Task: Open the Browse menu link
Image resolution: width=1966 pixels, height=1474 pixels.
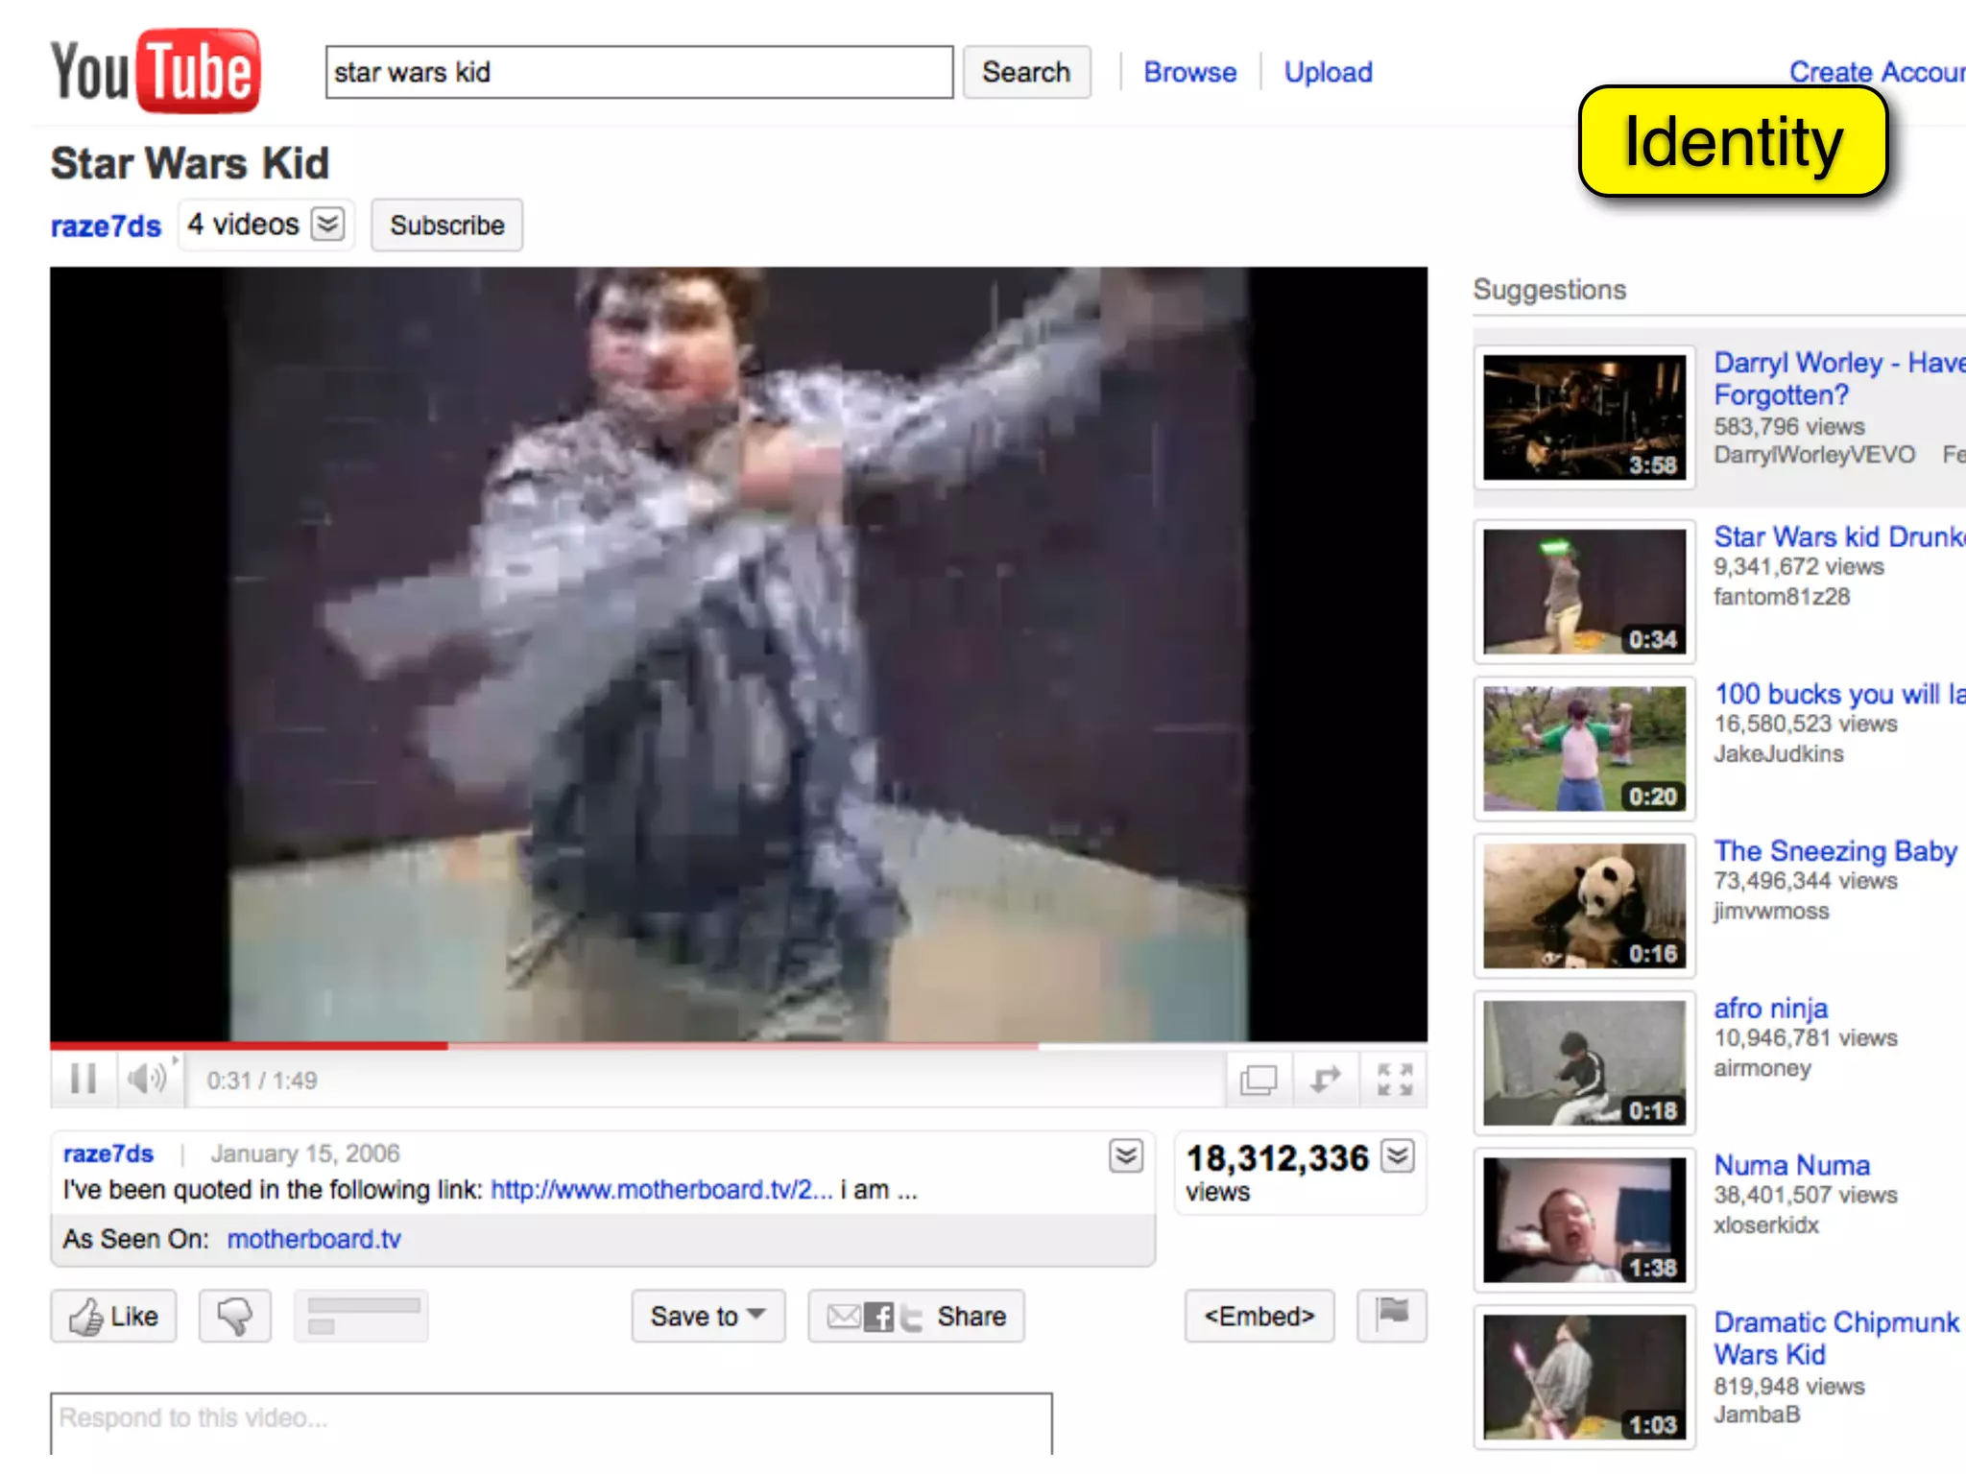Action: pos(1189,72)
